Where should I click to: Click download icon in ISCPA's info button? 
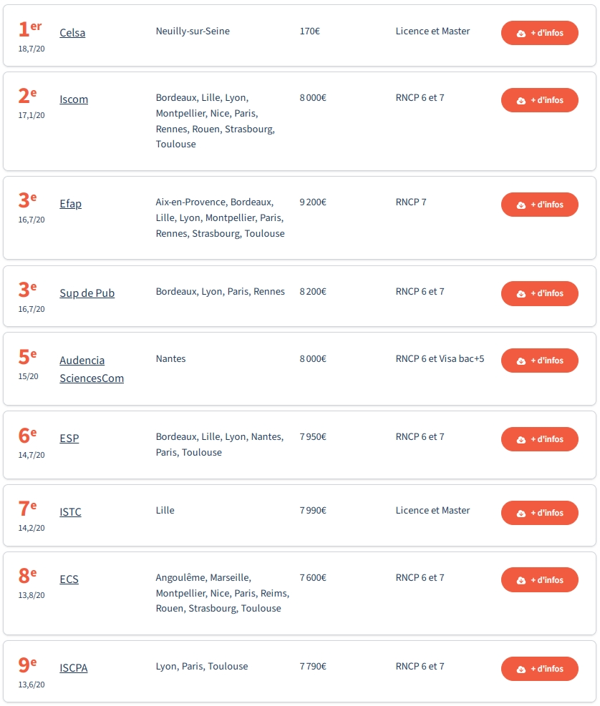coord(521,669)
